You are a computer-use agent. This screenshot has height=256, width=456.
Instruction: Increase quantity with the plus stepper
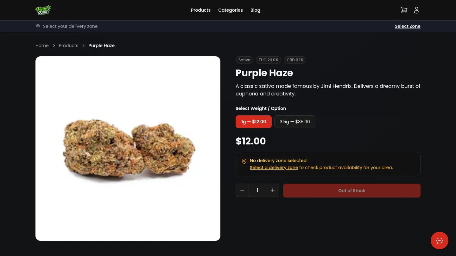[273, 190]
